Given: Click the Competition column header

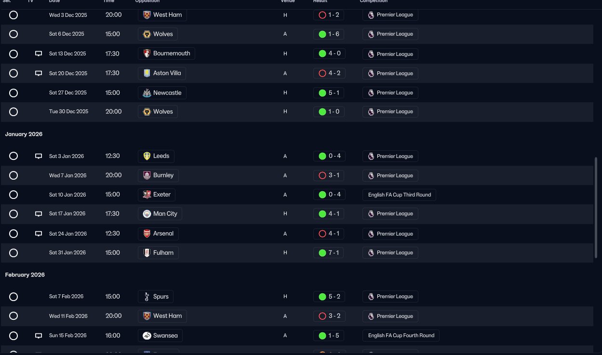Looking at the screenshot, I should coord(374,1).
